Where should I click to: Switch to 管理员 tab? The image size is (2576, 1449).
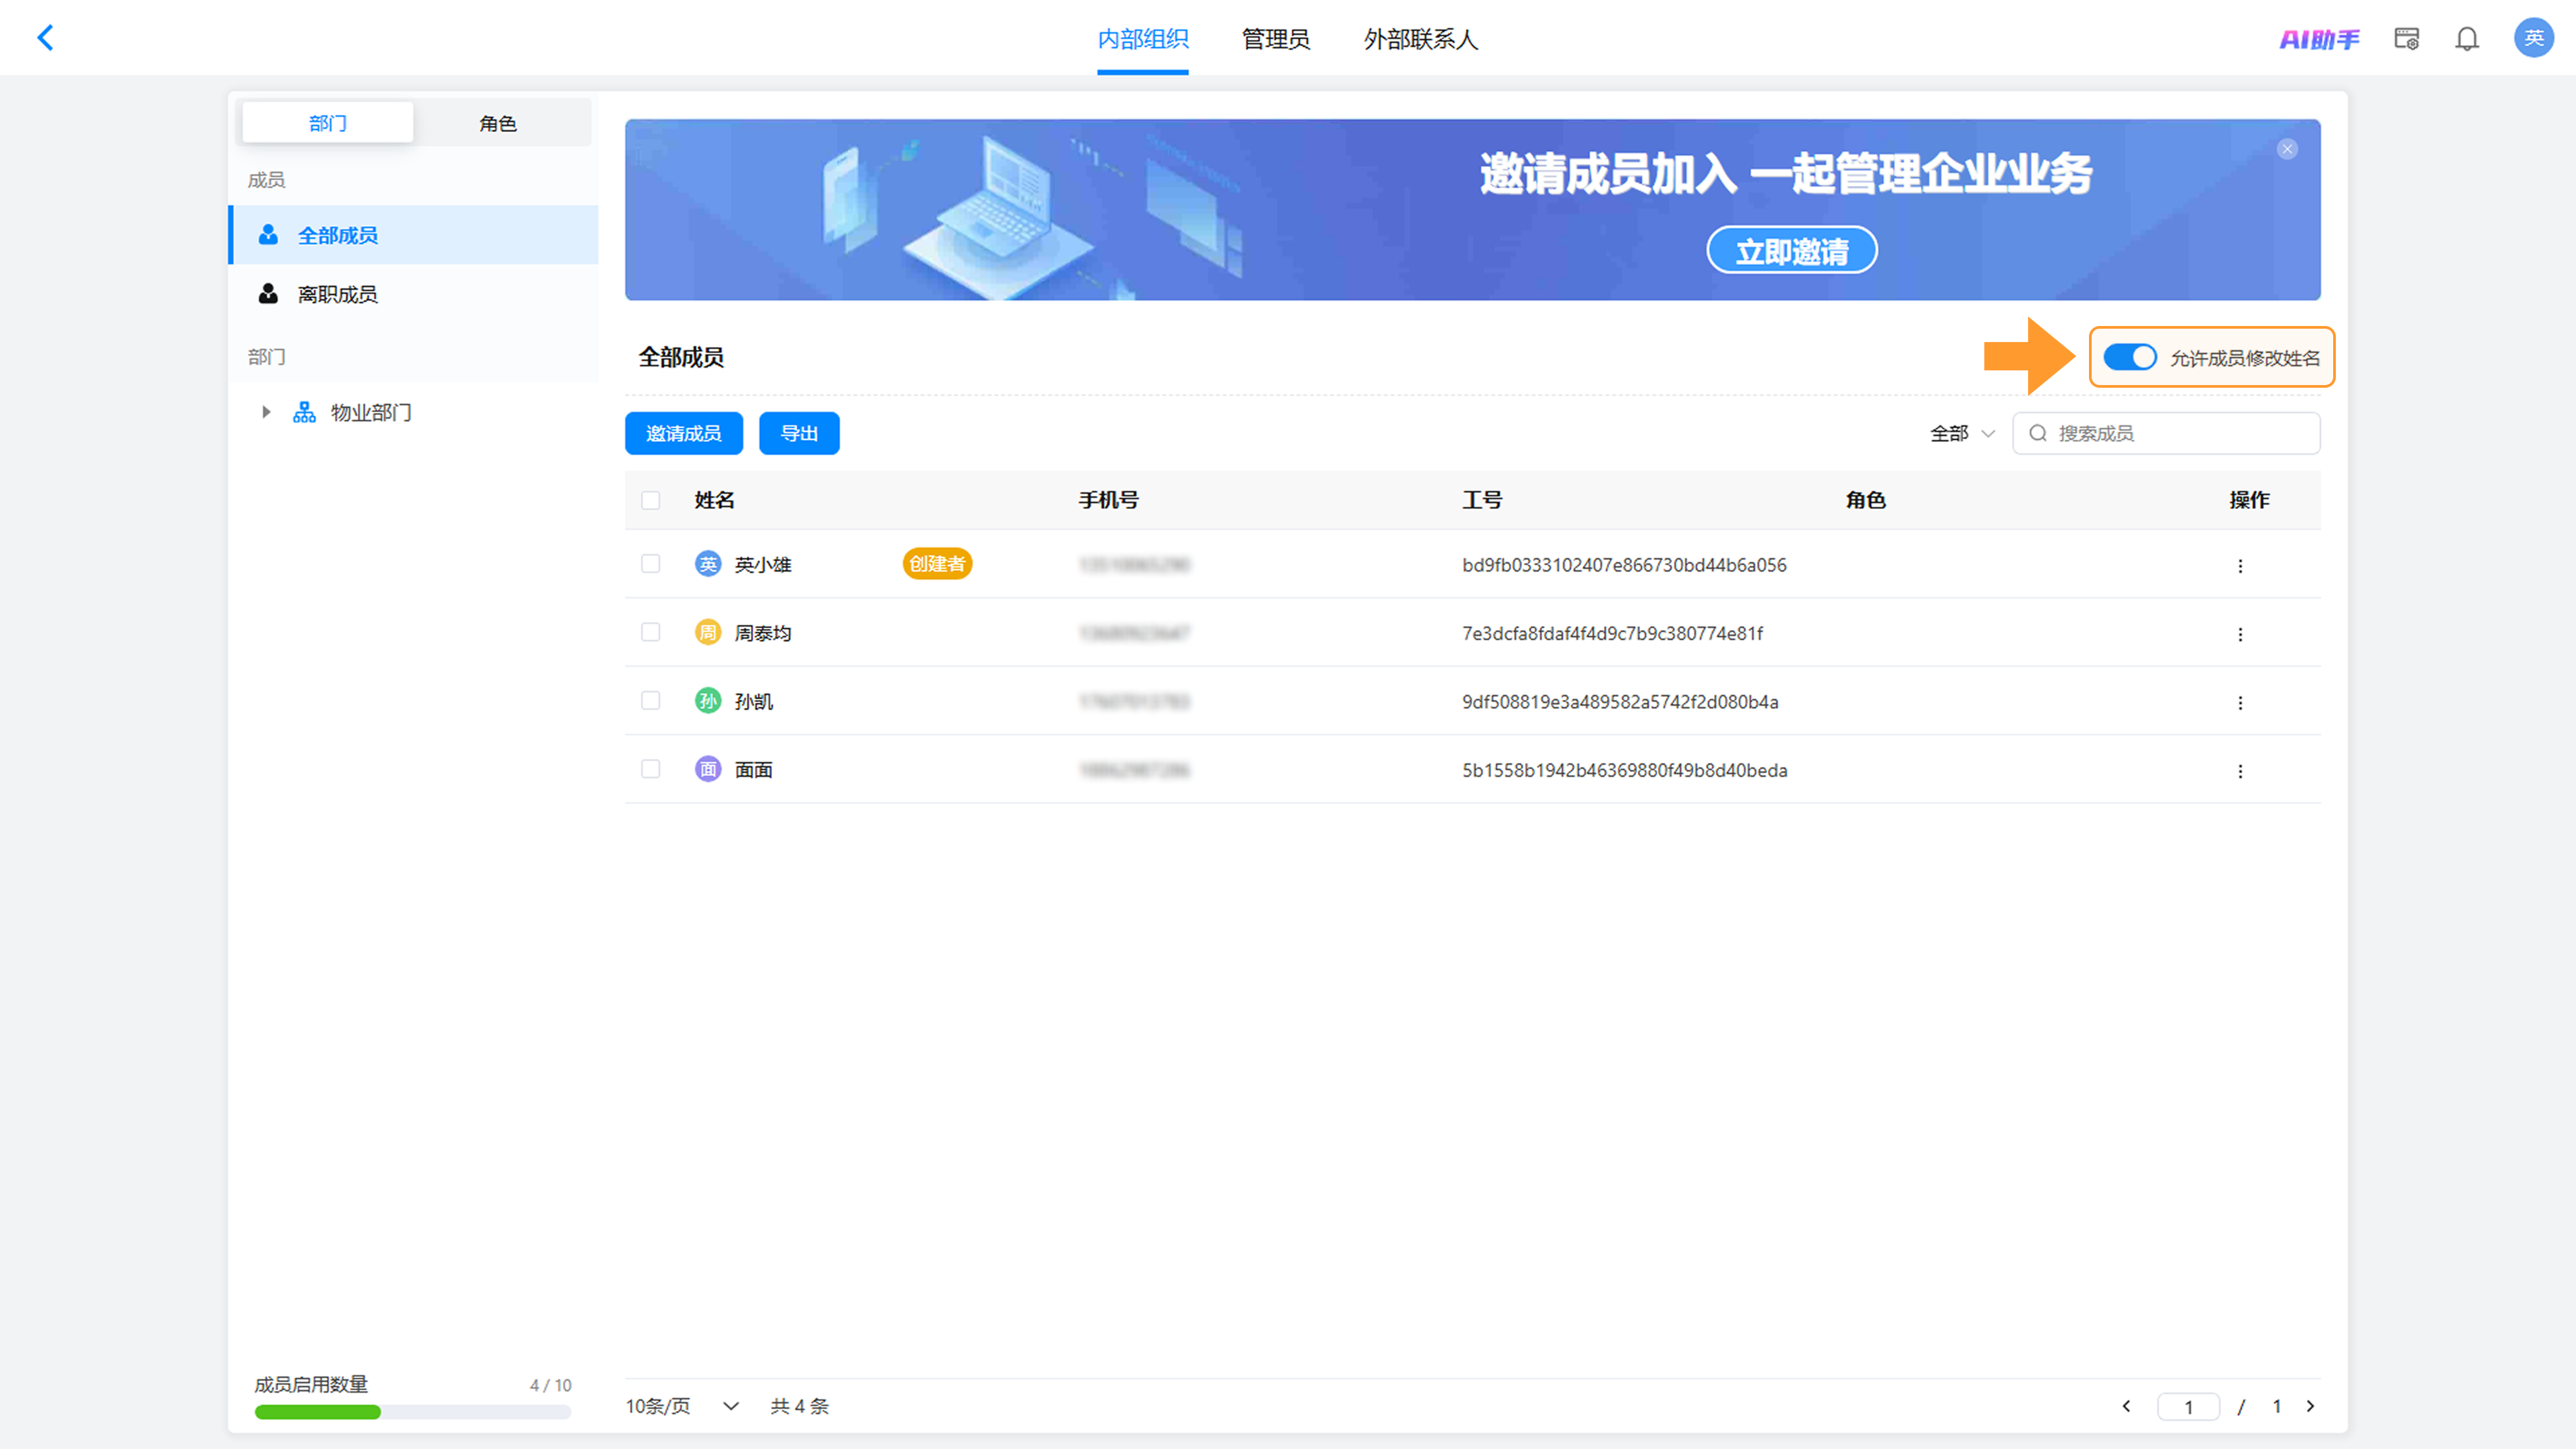pos(1275,39)
